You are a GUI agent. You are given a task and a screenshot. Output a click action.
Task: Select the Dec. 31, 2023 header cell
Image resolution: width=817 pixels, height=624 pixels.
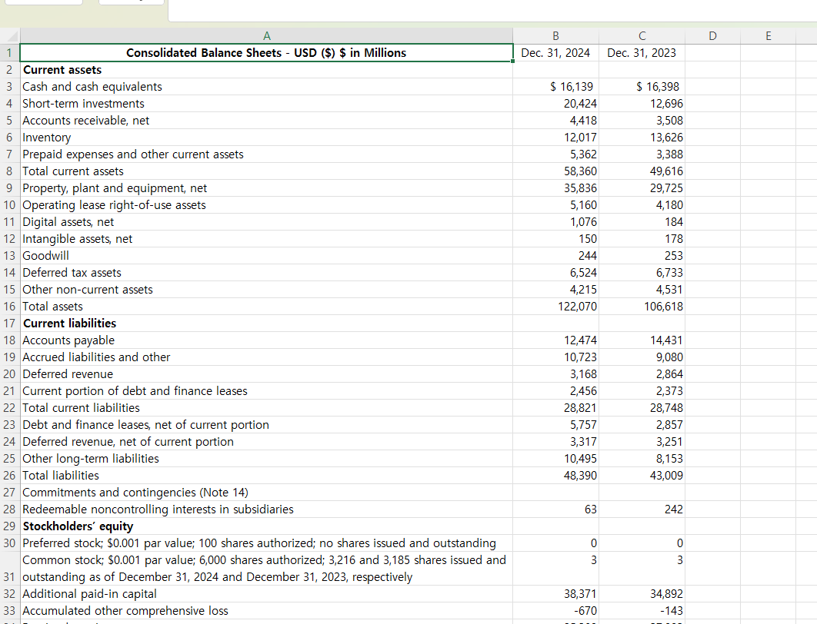[x=642, y=52]
